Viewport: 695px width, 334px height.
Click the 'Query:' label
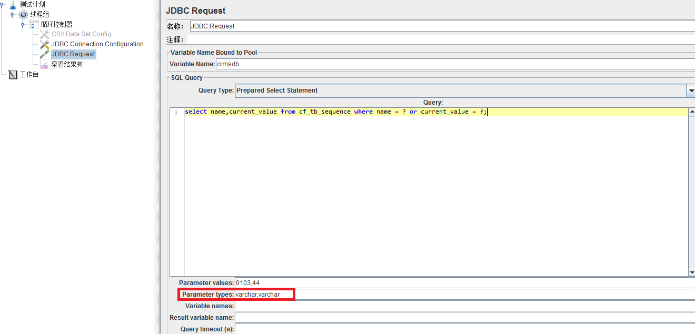(433, 103)
